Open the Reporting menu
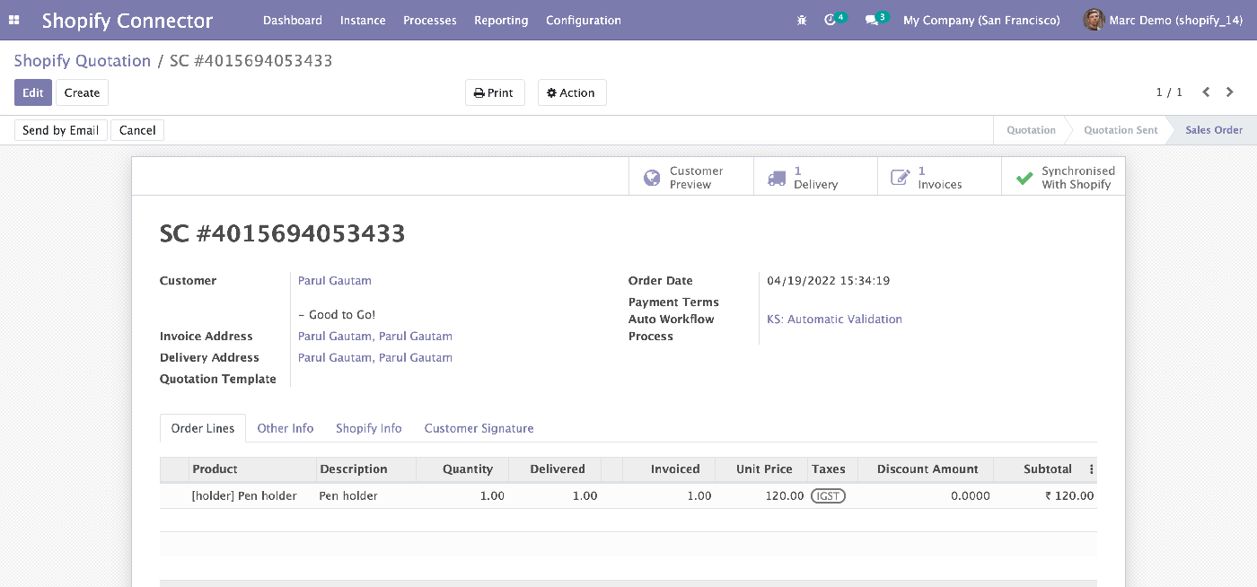1257x587 pixels. [x=501, y=20]
